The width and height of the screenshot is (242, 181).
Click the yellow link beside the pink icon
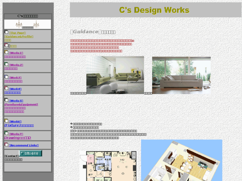tap(13, 46)
